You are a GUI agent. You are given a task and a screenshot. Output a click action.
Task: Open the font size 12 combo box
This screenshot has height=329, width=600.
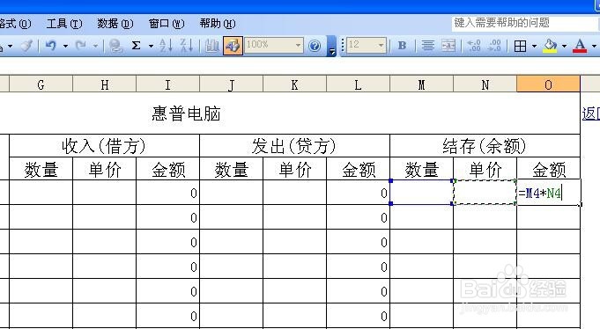[x=367, y=45]
